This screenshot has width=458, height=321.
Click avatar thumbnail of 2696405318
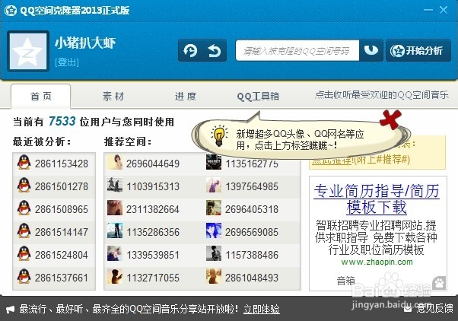tap(214, 208)
